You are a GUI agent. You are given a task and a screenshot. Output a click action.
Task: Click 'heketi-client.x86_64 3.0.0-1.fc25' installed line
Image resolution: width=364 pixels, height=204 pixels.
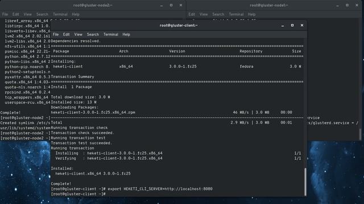point(93,174)
